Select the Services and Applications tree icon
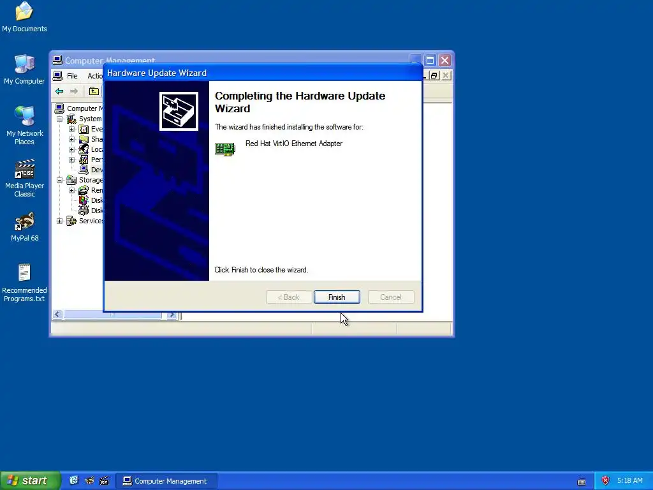653x490 pixels. pos(71,221)
